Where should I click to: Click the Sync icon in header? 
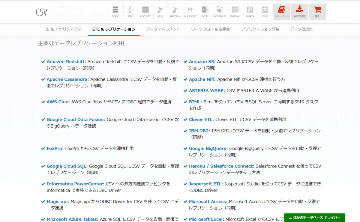[x=265, y=12]
